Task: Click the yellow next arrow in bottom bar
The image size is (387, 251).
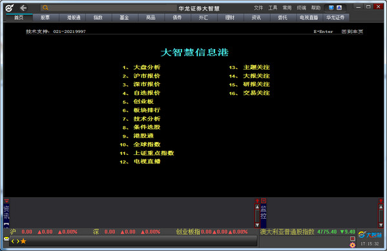Action: click(18, 241)
